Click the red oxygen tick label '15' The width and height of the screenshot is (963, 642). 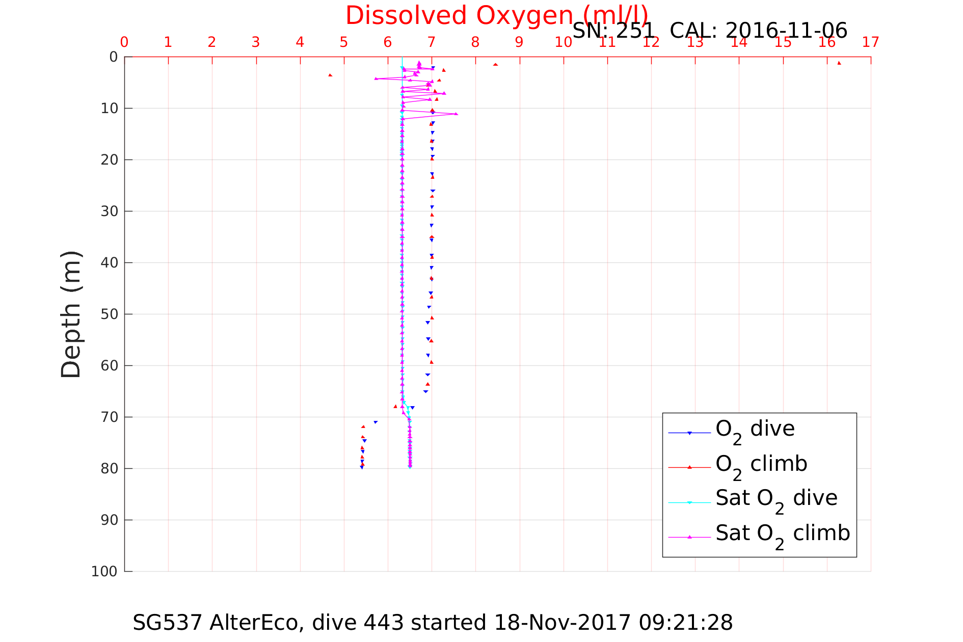coord(783,42)
